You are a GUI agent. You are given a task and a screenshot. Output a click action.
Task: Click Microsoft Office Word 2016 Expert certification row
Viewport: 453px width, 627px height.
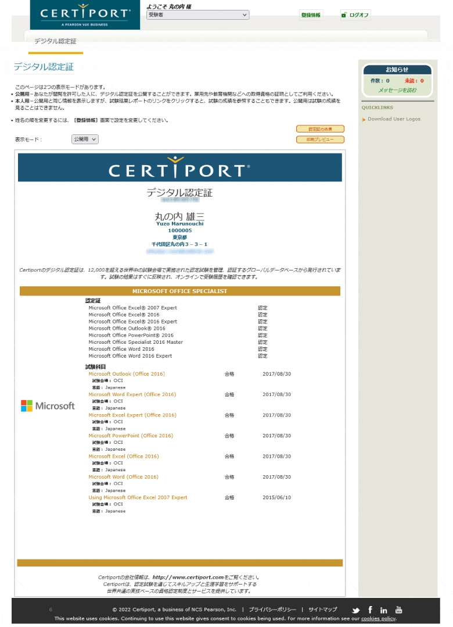coord(178,356)
